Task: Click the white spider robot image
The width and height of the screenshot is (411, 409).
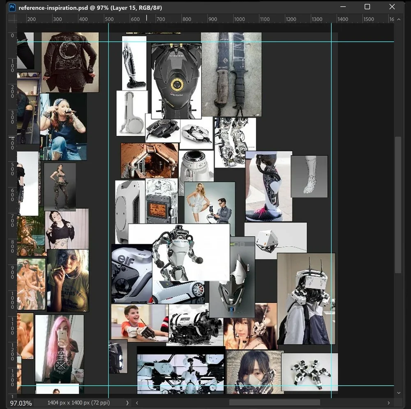Action: [309, 372]
